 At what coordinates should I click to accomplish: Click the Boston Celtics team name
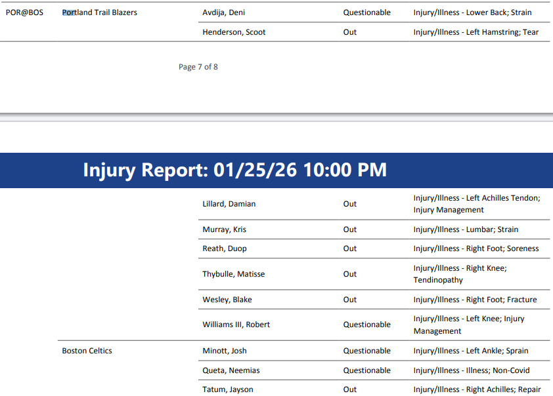coord(87,351)
